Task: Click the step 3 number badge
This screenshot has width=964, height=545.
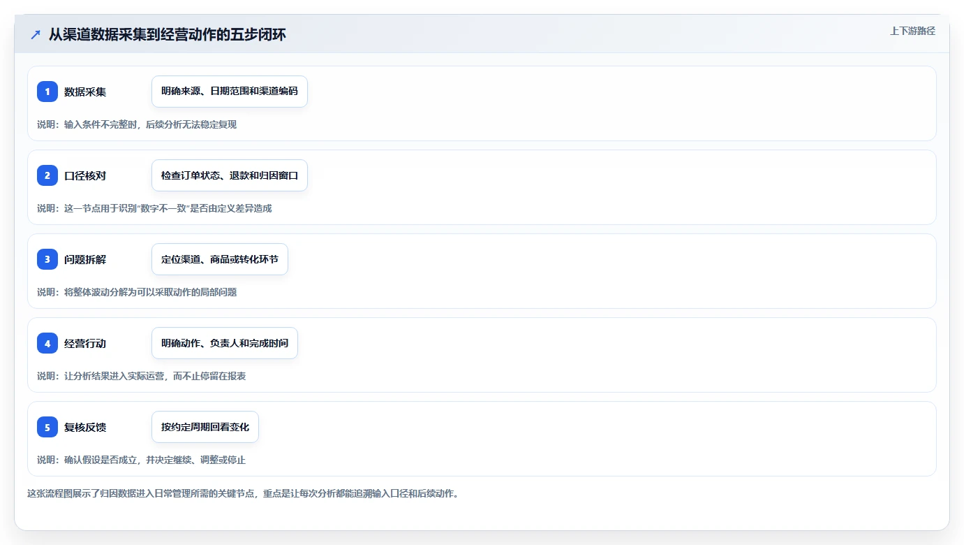Action: click(x=47, y=259)
